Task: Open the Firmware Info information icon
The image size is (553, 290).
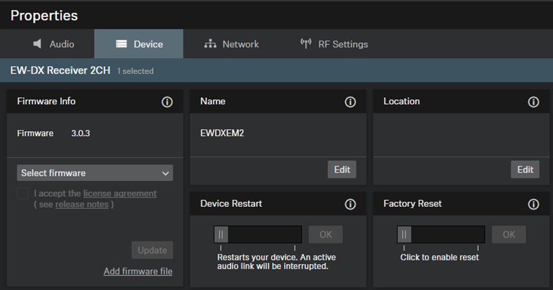Action: (x=167, y=102)
